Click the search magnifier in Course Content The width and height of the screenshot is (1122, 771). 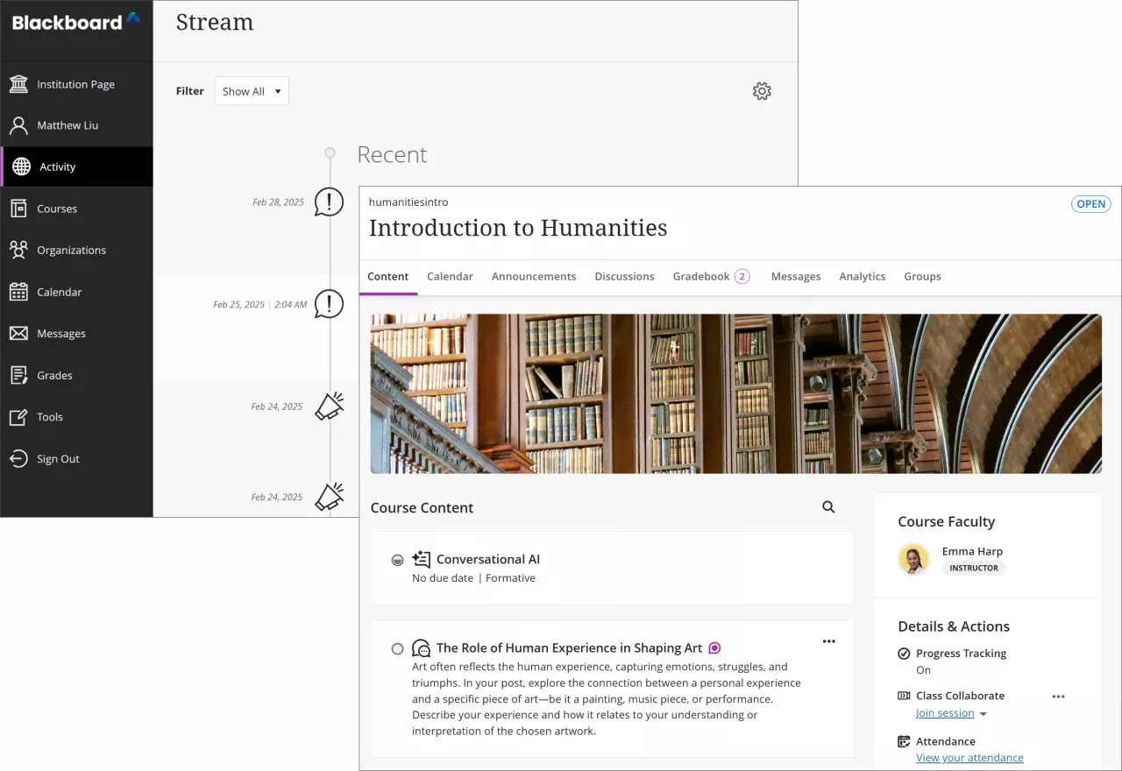[827, 506]
